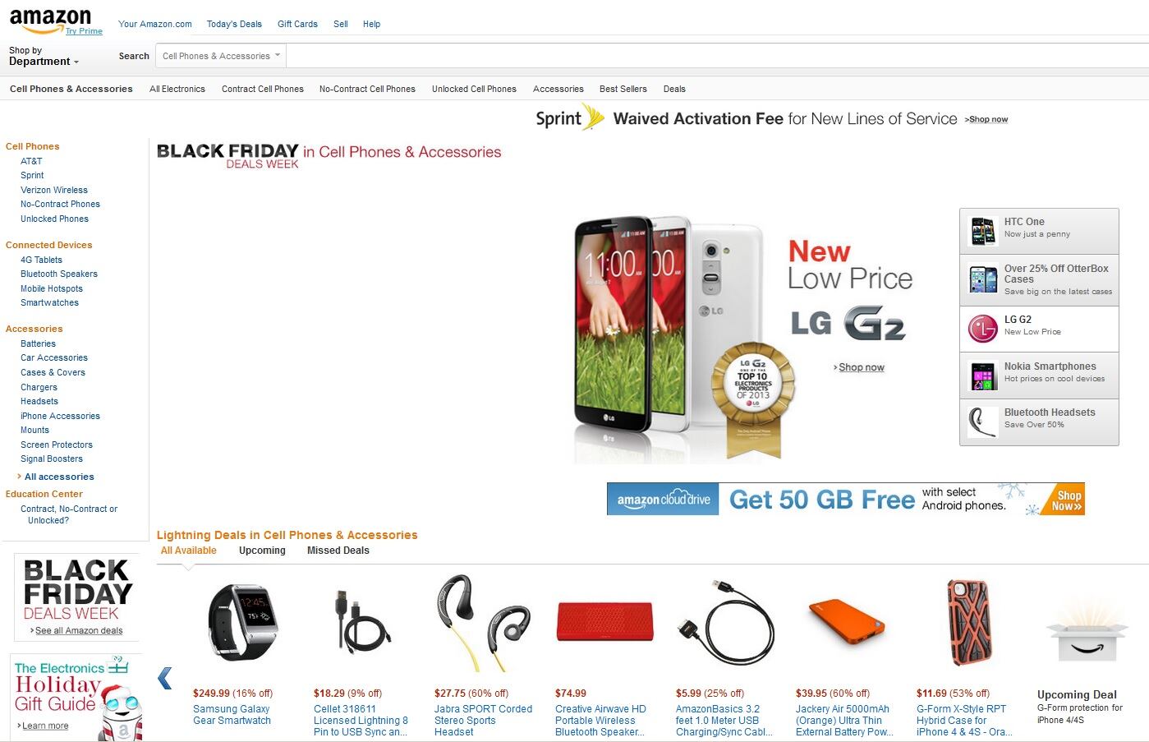Viewport: 1149px width, 742px height.
Task: Open Best Sellers in the navigation bar
Action: point(623,89)
